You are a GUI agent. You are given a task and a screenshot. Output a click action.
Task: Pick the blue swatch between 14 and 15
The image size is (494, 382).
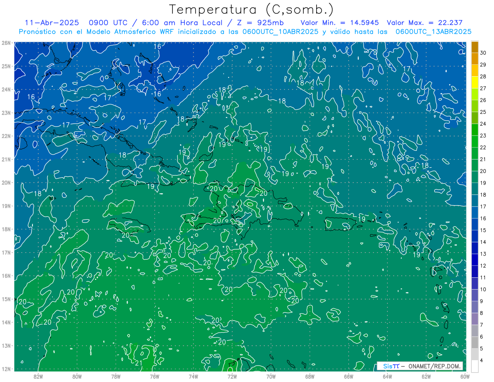click(x=475, y=236)
